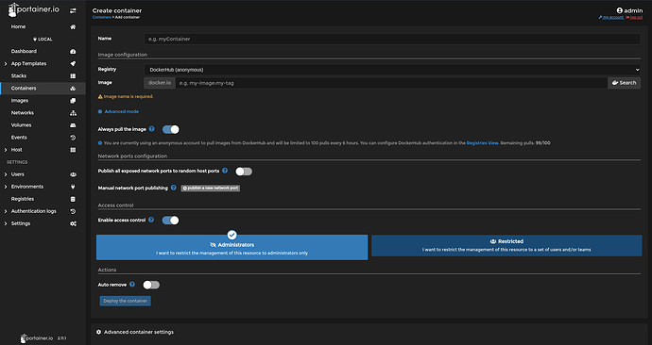This screenshot has height=345, width=652.
Task: Focus the Image name input field
Action: pyautogui.click(x=391, y=83)
